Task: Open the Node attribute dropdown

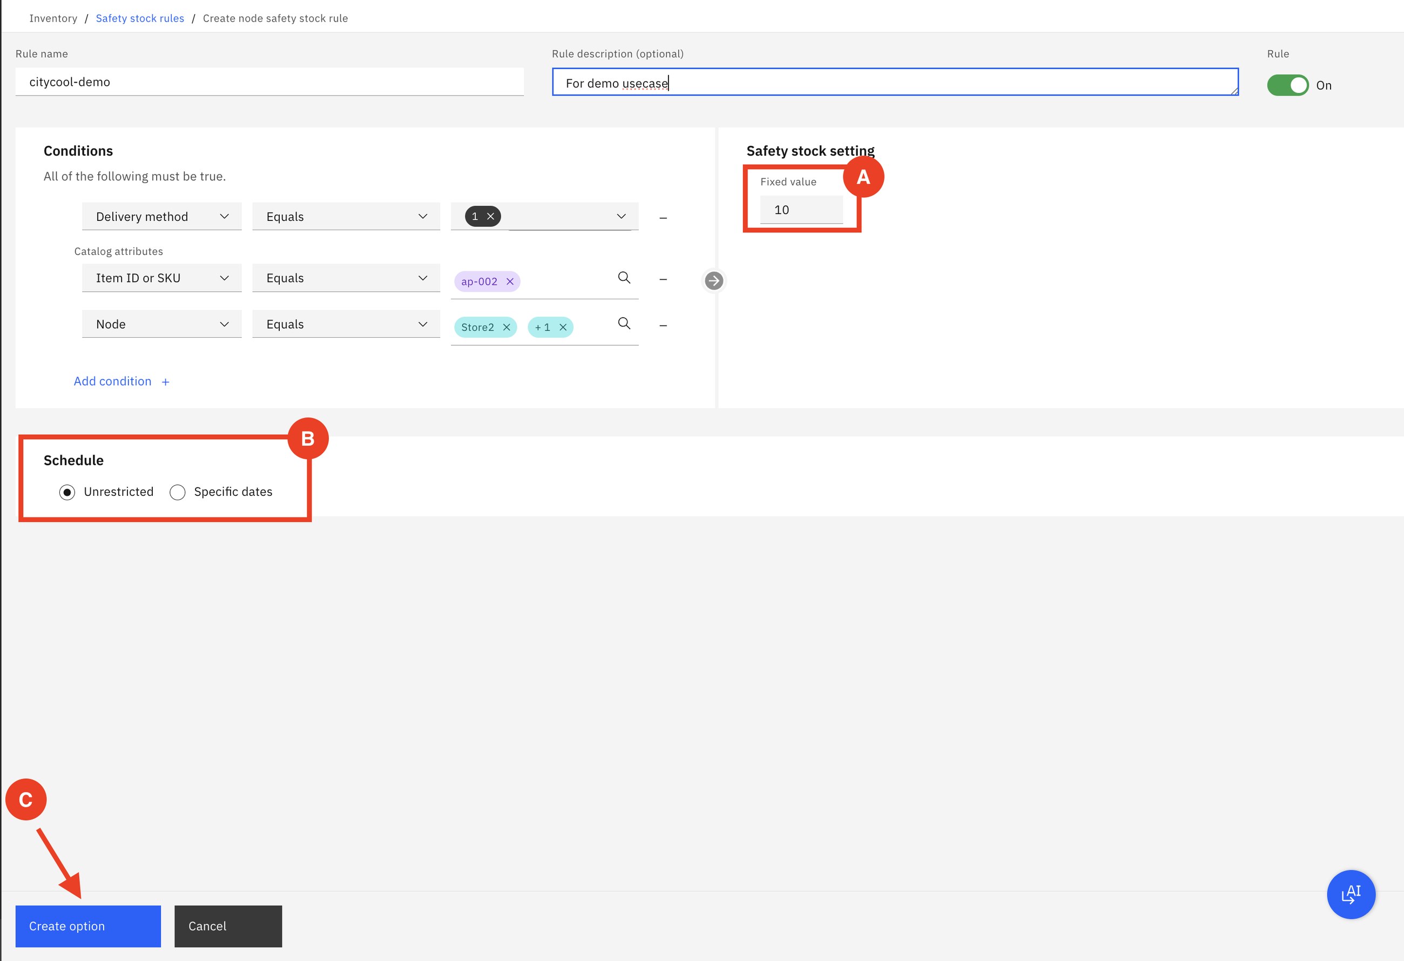Action: tap(162, 324)
